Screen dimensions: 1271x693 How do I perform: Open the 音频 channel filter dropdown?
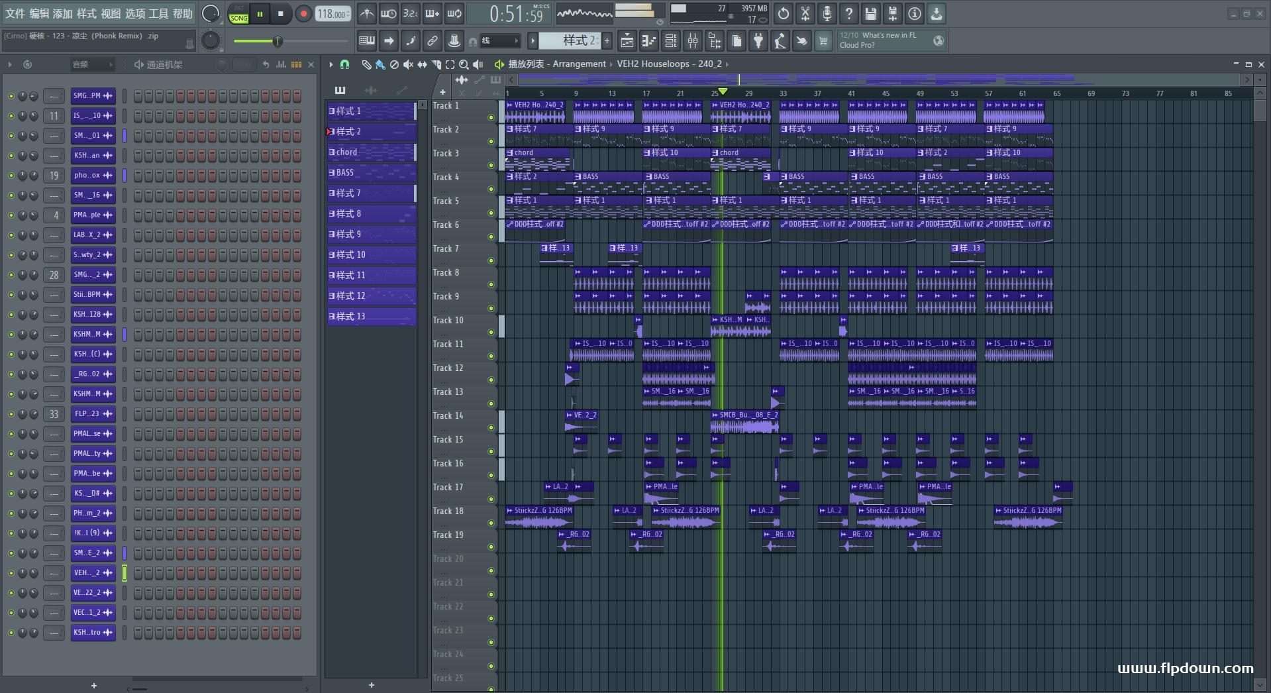click(x=93, y=64)
